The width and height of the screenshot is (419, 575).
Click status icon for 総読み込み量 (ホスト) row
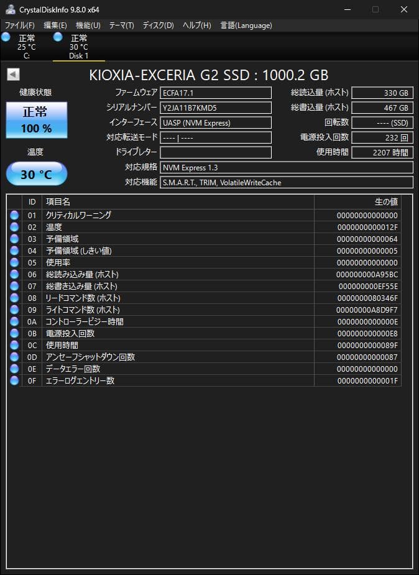(x=14, y=274)
